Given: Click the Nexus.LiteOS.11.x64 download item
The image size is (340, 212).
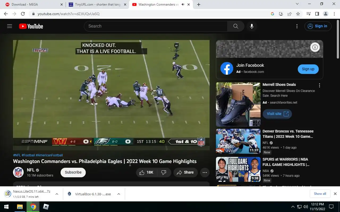Looking at the screenshot, I should [x=28, y=194].
